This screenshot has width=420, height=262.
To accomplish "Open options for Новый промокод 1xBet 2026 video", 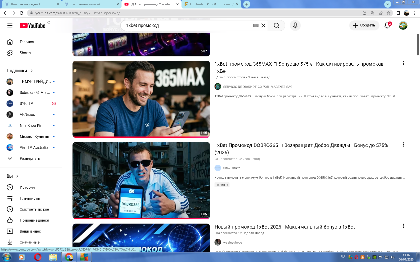I will pyautogui.click(x=403, y=226).
